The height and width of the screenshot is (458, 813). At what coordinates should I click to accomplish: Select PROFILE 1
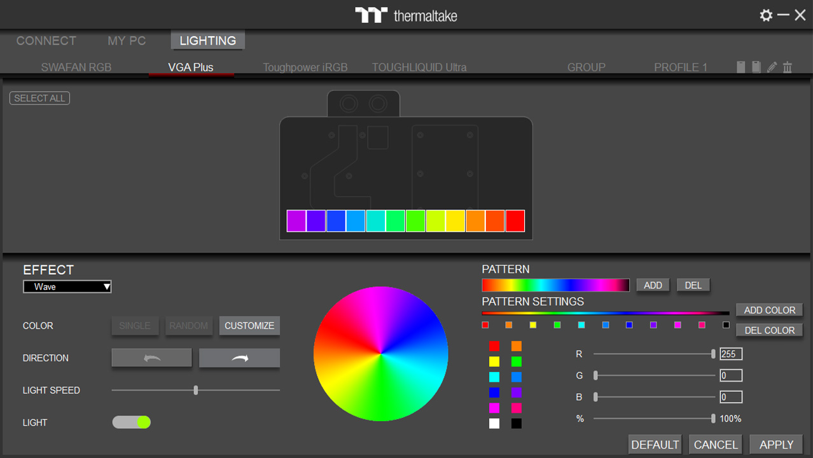point(681,67)
